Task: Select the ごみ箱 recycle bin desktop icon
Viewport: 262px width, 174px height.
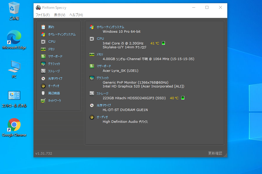Action: coord(14,11)
